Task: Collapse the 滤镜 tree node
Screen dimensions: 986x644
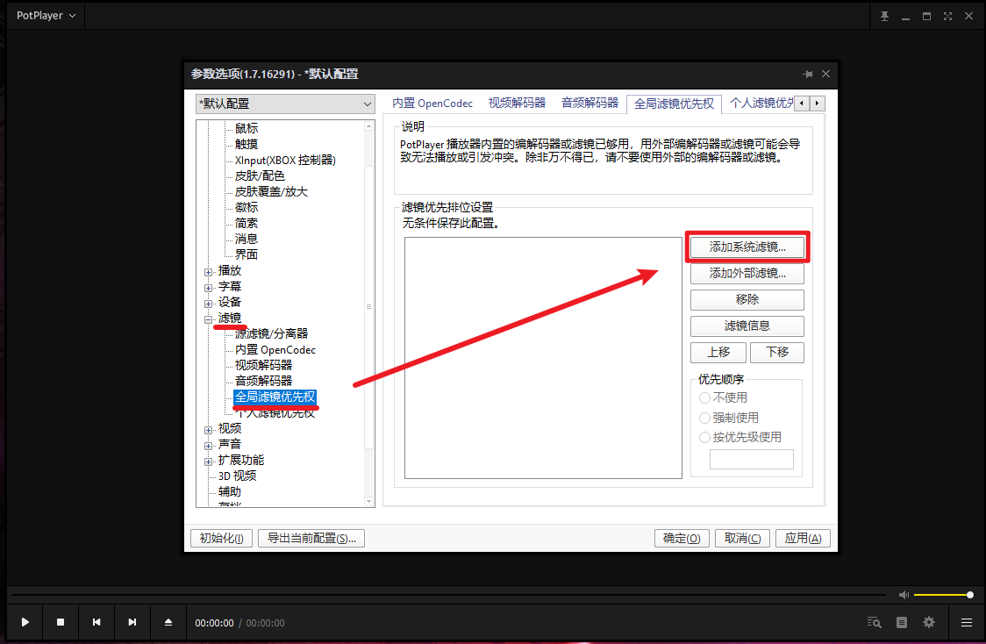Action: [208, 318]
